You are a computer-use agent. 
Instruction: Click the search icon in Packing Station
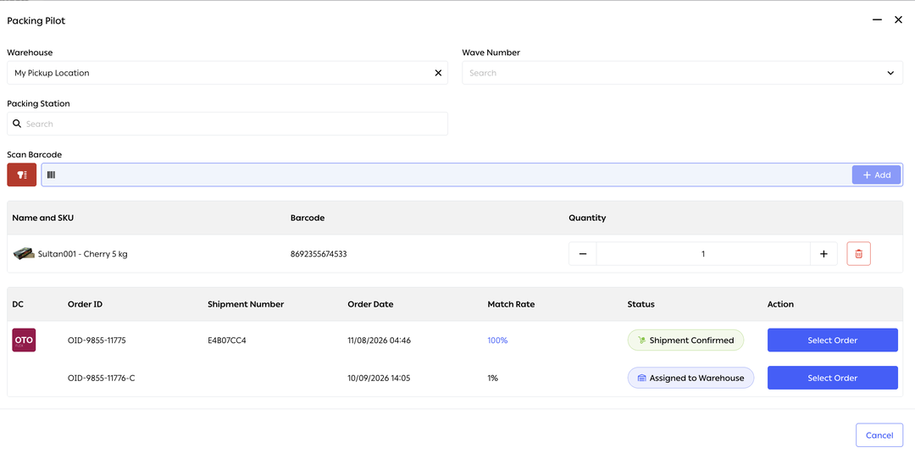(17, 124)
